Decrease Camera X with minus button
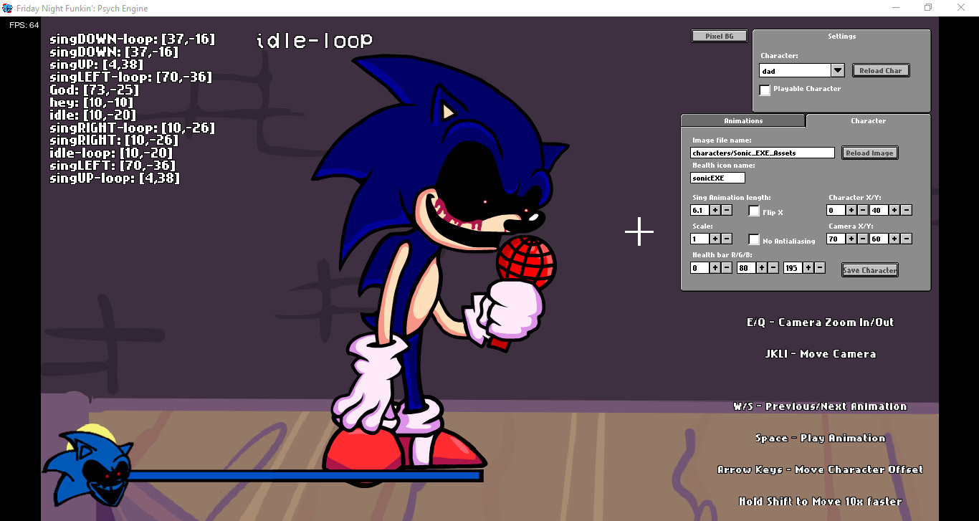Image resolution: width=979 pixels, height=521 pixels. [863, 239]
